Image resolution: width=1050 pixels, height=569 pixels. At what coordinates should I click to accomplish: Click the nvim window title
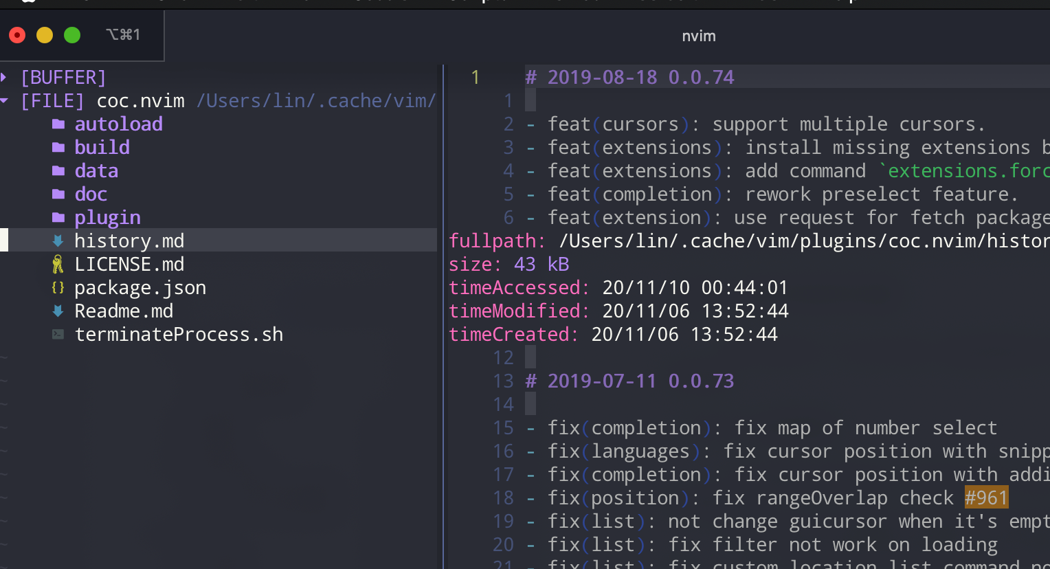pyautogui.click(x=698, y=36)
